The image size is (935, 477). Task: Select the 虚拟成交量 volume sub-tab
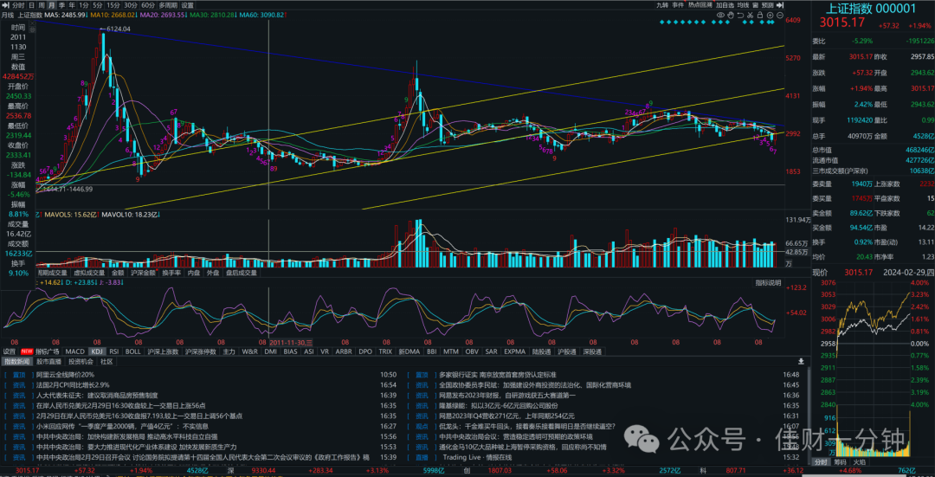(89, 273)
